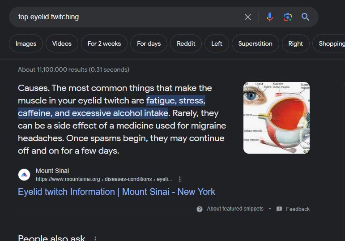The width and height of the screenshot is (345, 241).
Task: Clear the search box with the X icon
Action: point(248,17)
